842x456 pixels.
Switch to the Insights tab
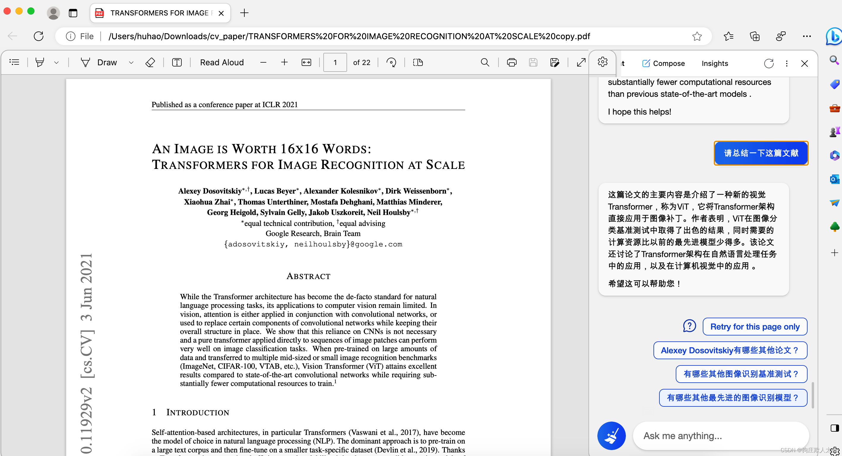(x=715, y=64)
